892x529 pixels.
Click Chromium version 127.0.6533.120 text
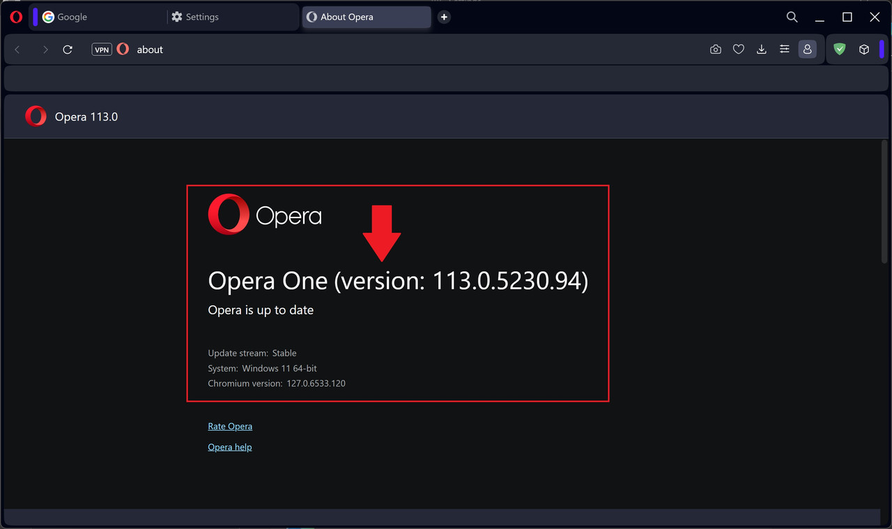pyautogui.click(x=277, y=383)
